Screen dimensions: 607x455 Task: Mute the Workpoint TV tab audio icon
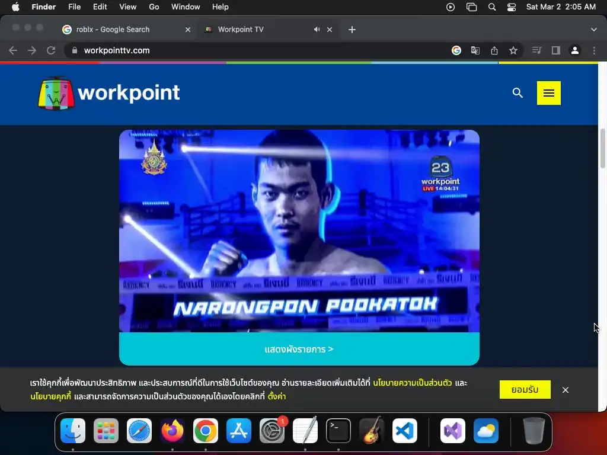coord(317,30)
